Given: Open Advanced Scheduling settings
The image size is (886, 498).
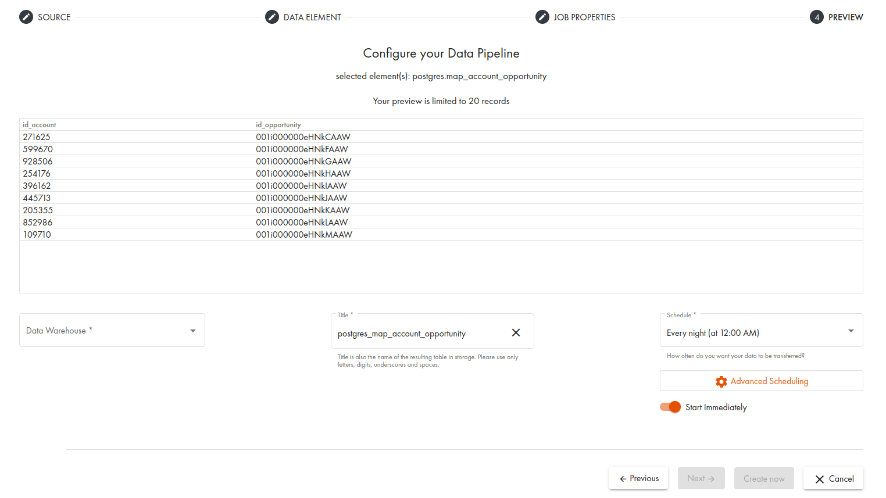Looking at the screenshot, I should click(x=769, y=381).
